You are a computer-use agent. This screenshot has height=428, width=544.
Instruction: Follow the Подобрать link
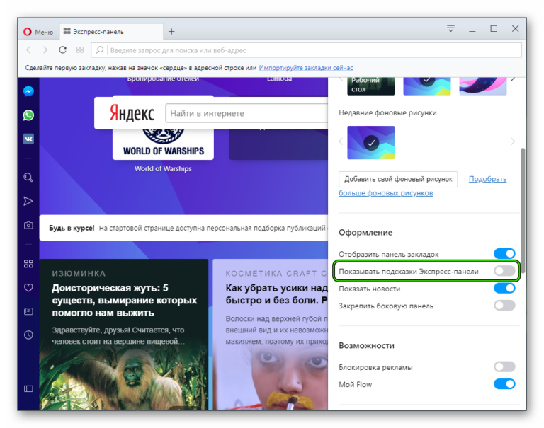point(487,179)
